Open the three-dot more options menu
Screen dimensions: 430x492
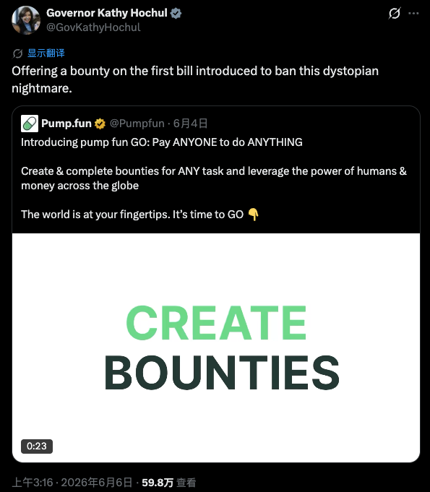pos(413,13)
